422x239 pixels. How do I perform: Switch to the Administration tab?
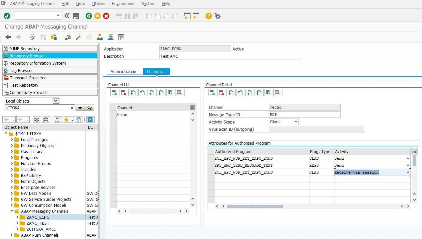click(123, 72)
